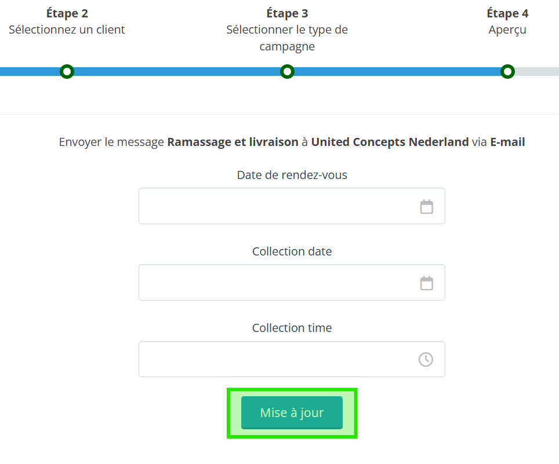Select 'Sélectionner le type de campagne' step label
The height and width of the screenshot is (464, 559).
(x=287, y=38)
